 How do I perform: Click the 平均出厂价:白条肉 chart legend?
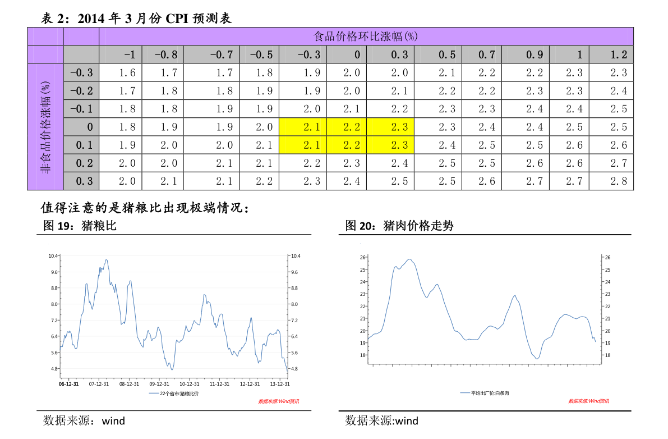[485, 393]
